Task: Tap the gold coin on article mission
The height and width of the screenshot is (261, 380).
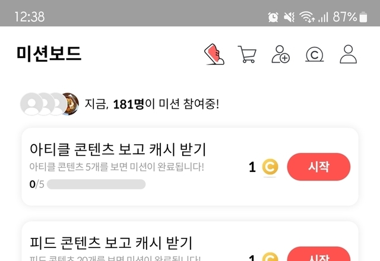Action: tap(270, 167)
